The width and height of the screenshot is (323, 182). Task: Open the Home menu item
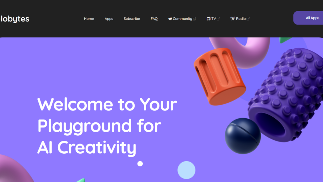[89, 19]
